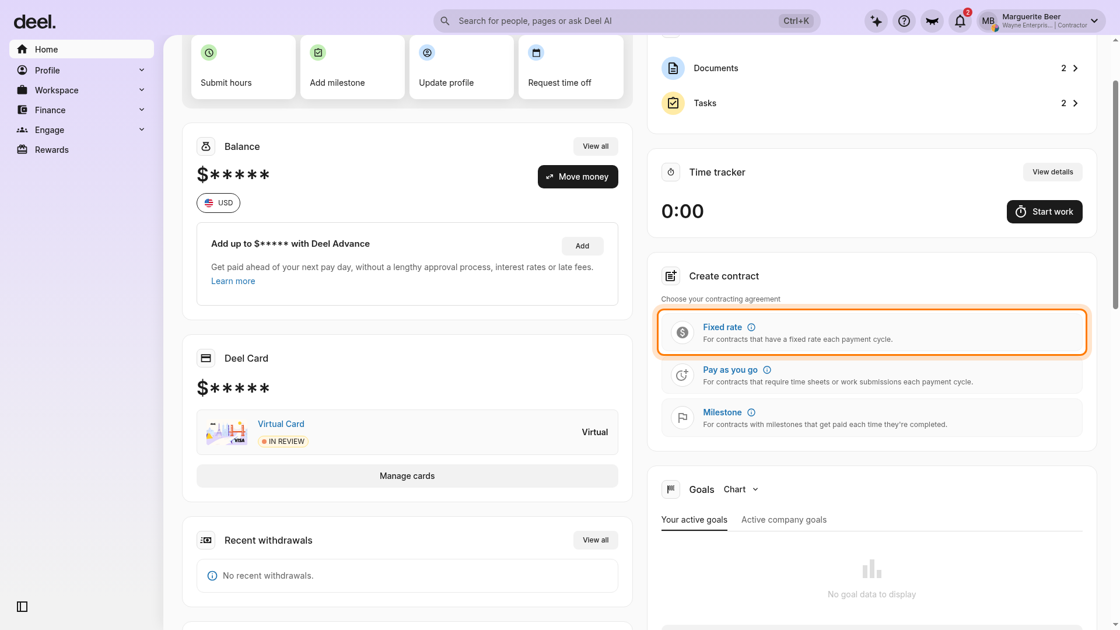Click the no recent withdrawals info icon
The width and height of the screenshot is (1120, 630).
(212, 576)
